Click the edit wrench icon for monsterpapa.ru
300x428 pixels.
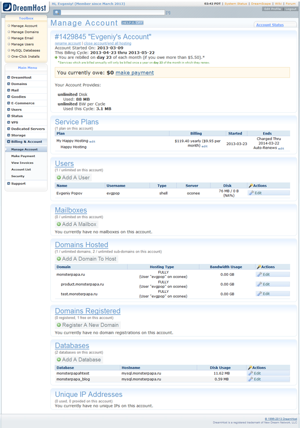260,275
